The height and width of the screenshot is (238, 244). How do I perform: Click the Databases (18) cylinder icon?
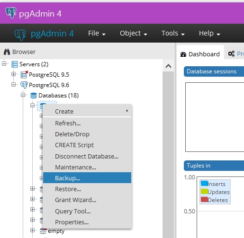coord(34,96)
